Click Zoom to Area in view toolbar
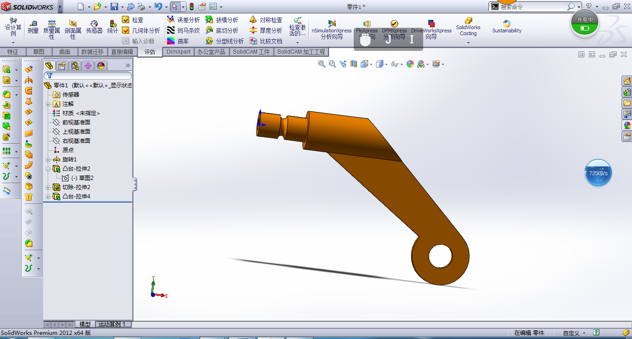This screenshot has height=339, width=632. pyautogui.click(x=332, y=64)
